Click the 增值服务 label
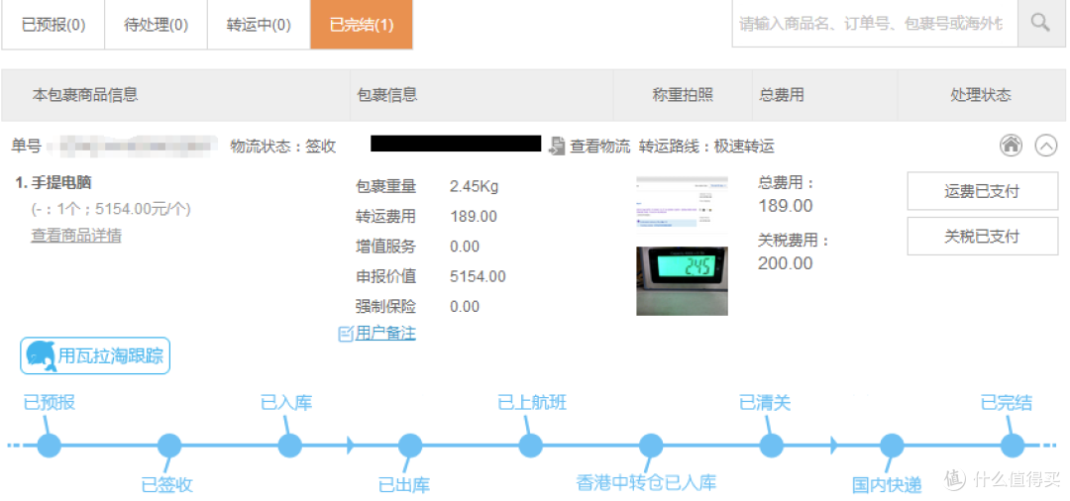The height and width of the screenshot is (501, 1070). coord(385,247)
